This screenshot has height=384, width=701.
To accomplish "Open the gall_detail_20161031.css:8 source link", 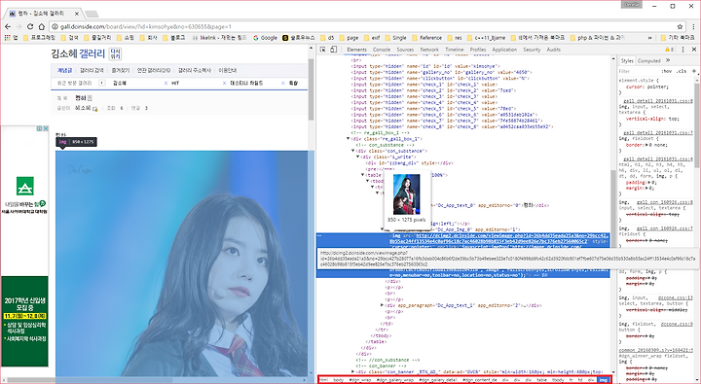I will click(x=657, y=101).
